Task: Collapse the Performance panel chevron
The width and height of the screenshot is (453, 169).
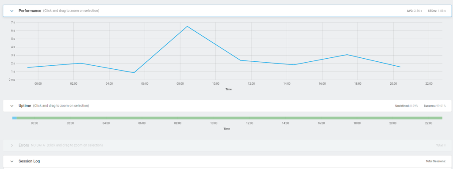Action: tap(12, 11)
